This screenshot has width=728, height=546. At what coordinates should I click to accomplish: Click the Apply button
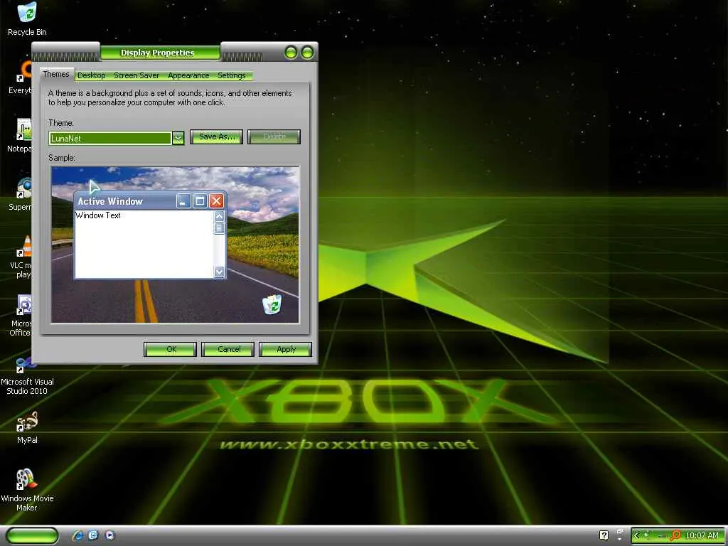(286, 349)
